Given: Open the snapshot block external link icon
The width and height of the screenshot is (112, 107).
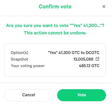Looking at the screenshot, I should point(97,59).
